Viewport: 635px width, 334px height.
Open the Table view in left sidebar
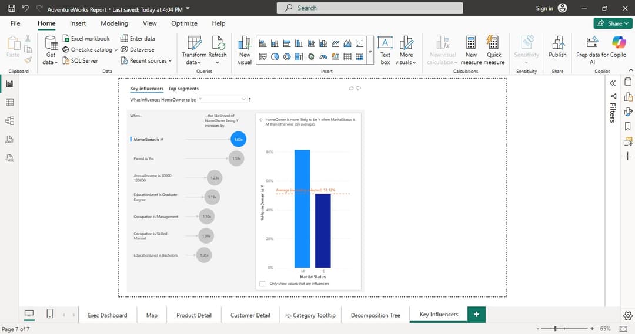pos(9,102)
